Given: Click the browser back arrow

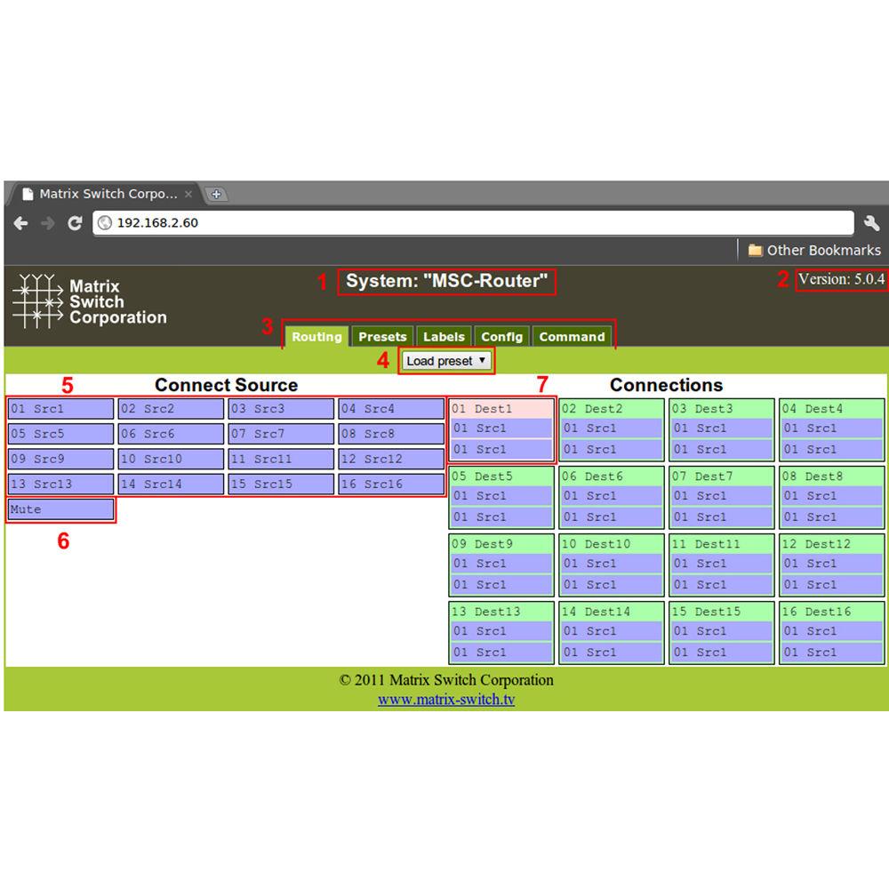Looking at the screenshot, I should pos(20,223).
